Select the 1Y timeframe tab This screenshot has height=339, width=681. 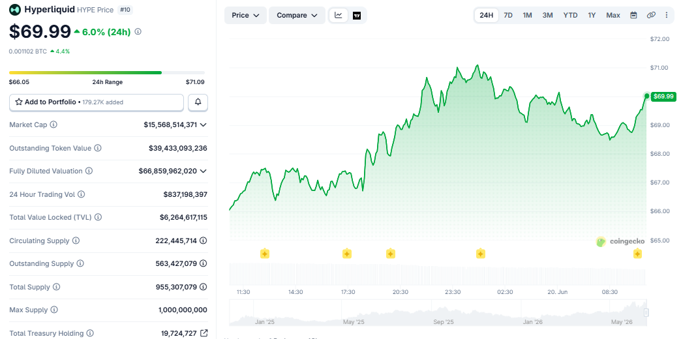(x=592, y=15)
